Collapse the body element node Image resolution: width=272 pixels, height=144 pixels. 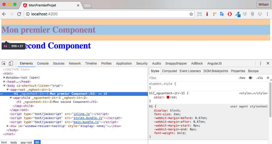(4, 86)
